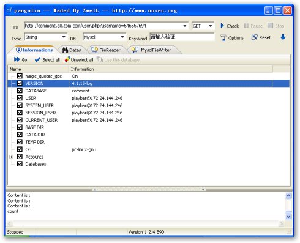The height and width of the screenshot is (243, 300).
Task: Click the Unselect all label
Action: pos(82,60)
